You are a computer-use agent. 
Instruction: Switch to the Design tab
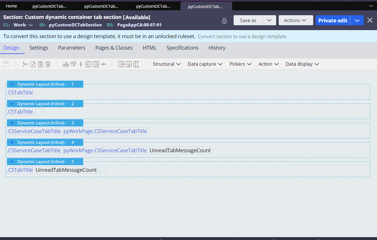[x=11, y=48]
